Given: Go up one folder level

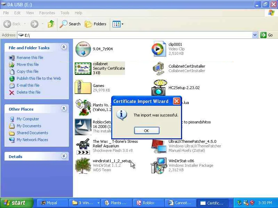Looking at the screenshot, I should 51,24.
